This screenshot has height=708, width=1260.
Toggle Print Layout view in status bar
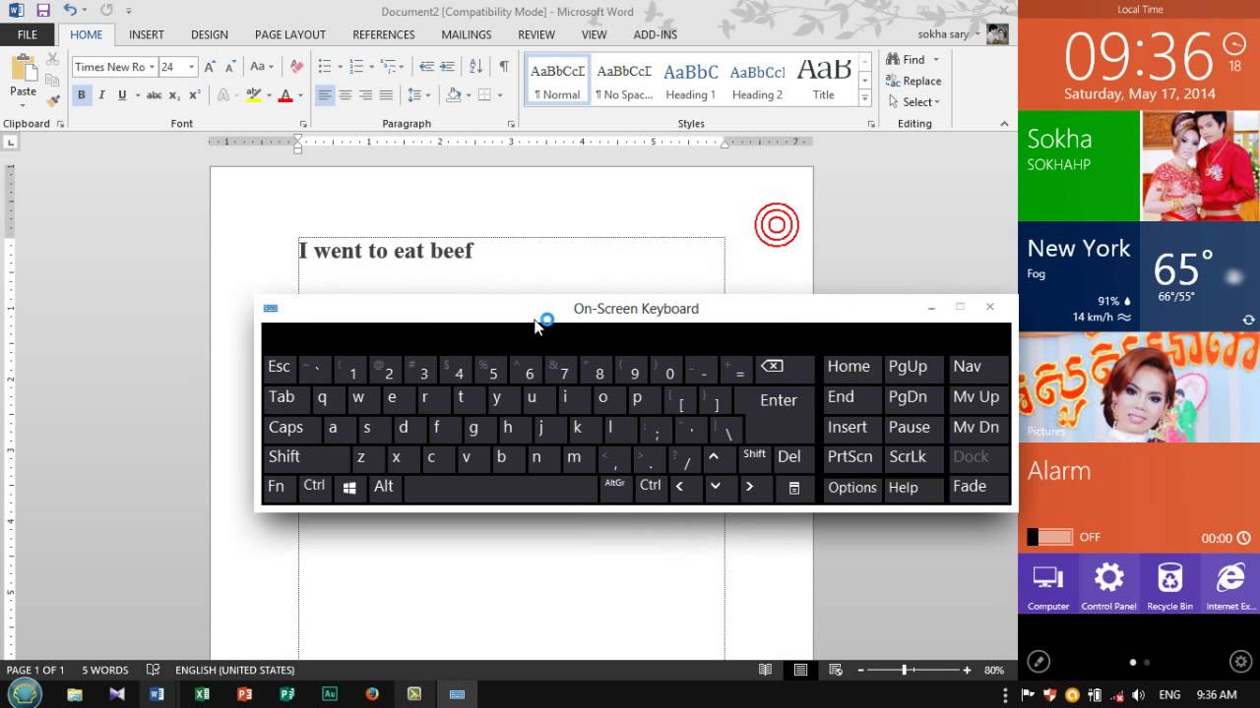point(800,670)
